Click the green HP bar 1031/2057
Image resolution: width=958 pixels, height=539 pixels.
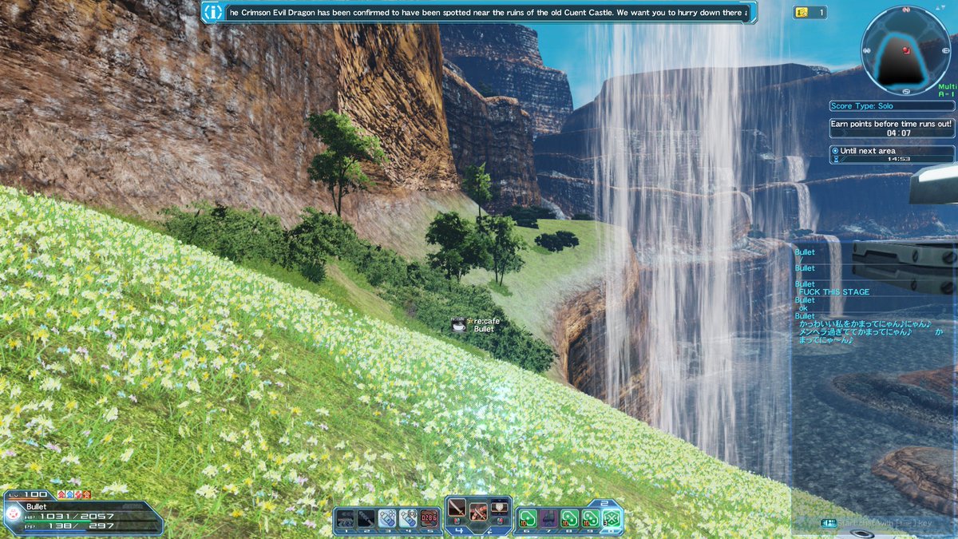coord(91,521)
